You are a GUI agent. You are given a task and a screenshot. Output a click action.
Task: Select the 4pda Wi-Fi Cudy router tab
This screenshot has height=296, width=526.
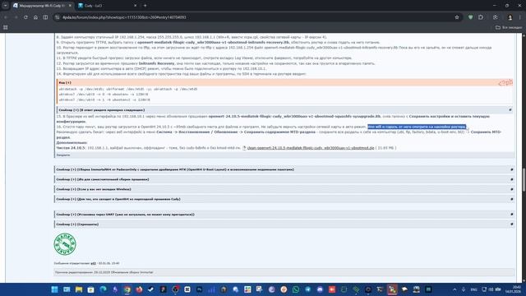[x=42, y=6]
